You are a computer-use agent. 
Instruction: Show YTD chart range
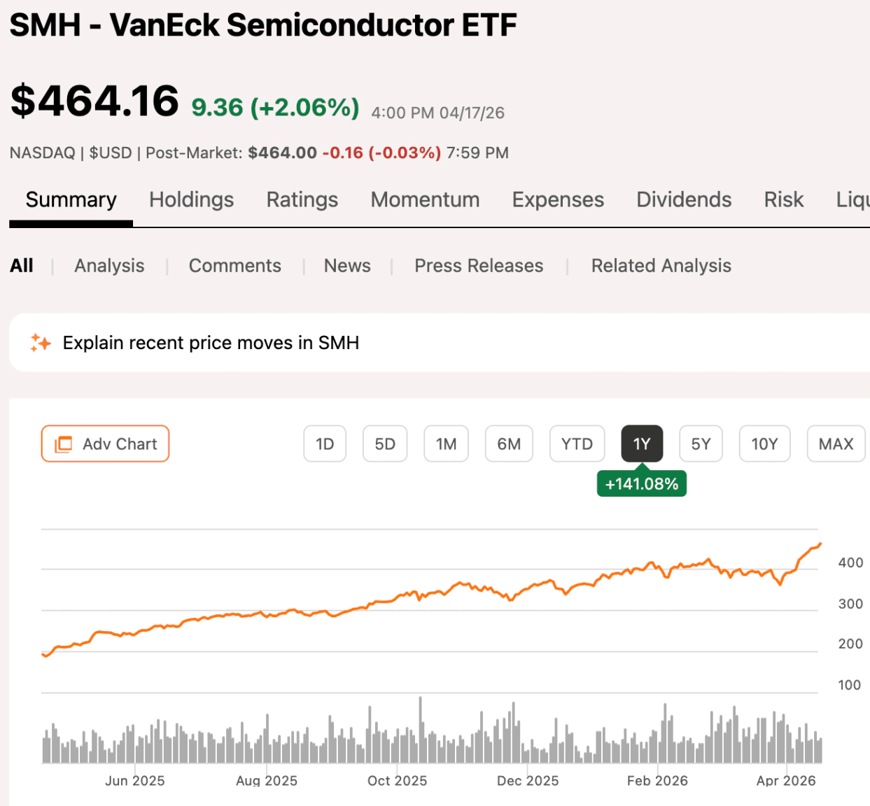coord(577,444)
